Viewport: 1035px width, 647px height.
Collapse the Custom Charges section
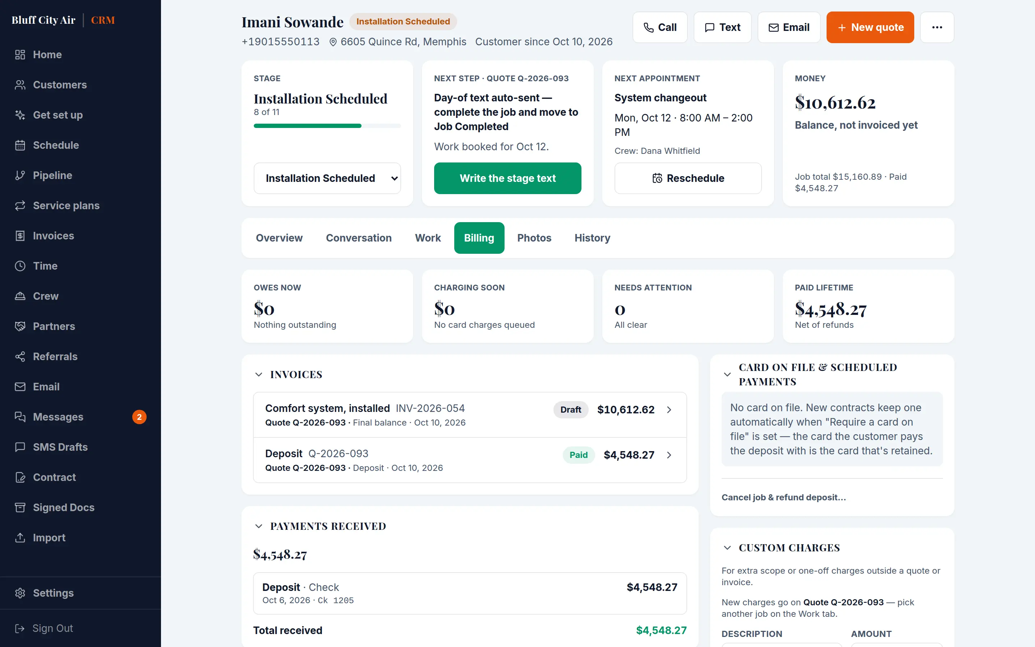(x=727, y=548)
